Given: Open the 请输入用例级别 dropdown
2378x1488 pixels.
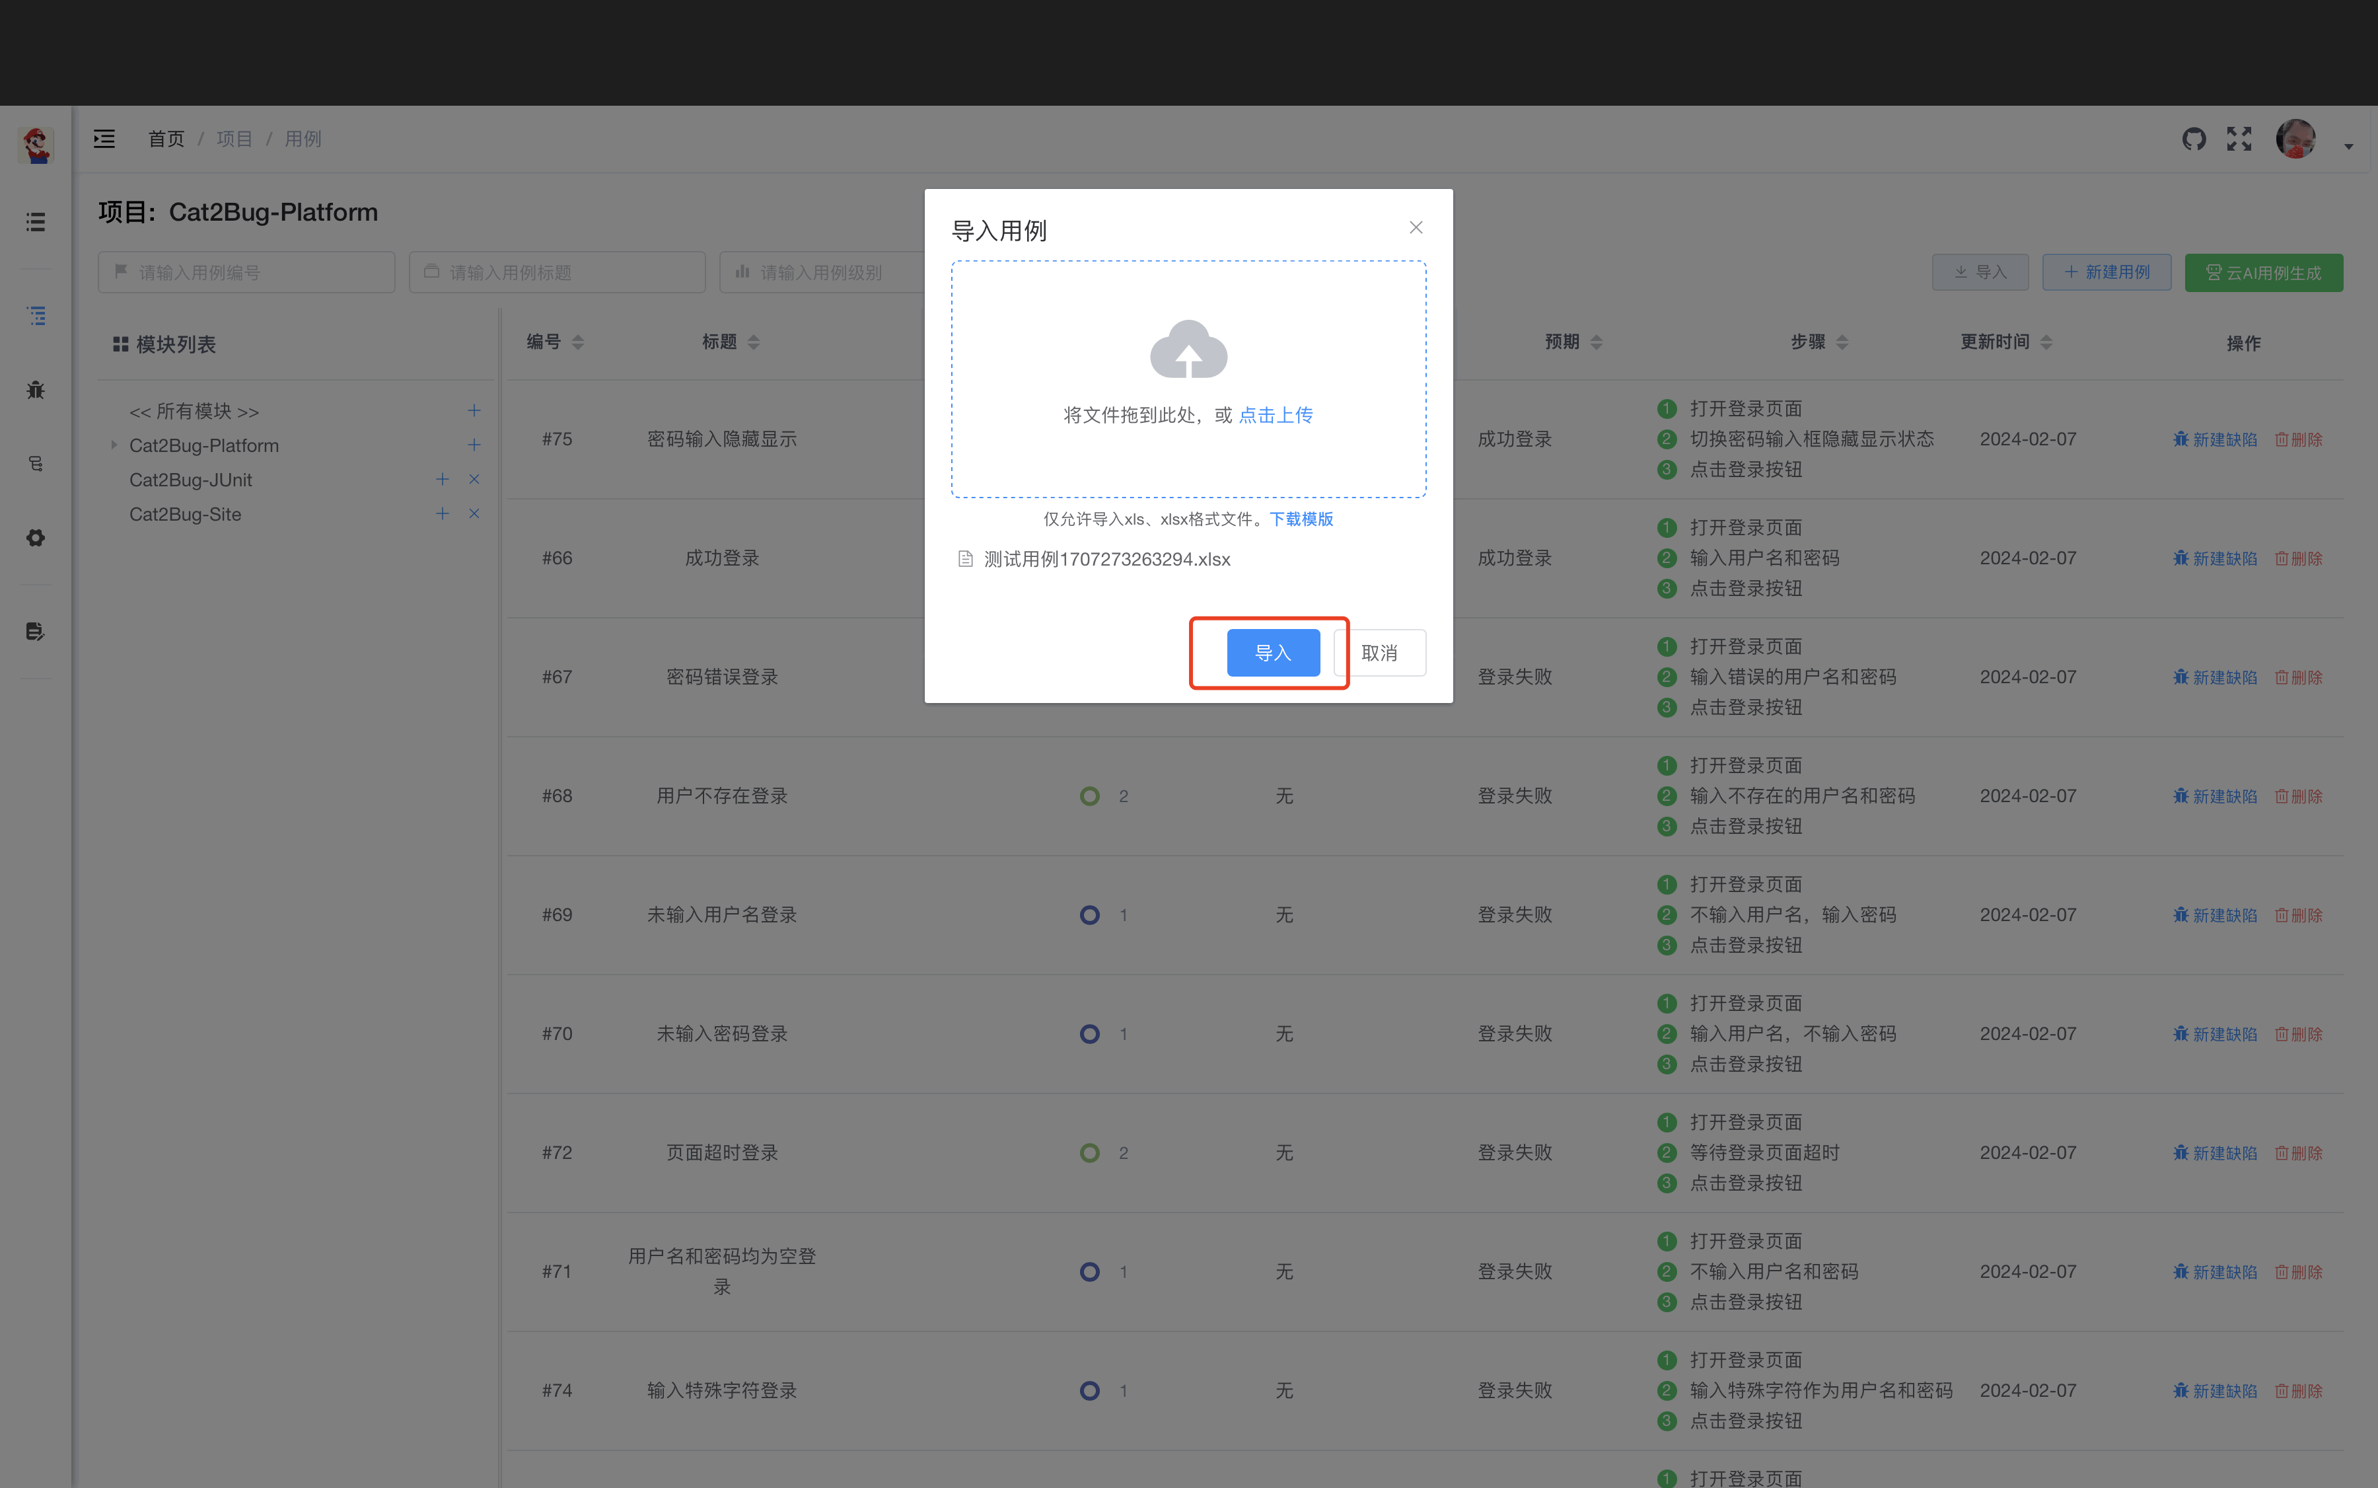Looking at the screenshot, I should [x=822, y=273].
